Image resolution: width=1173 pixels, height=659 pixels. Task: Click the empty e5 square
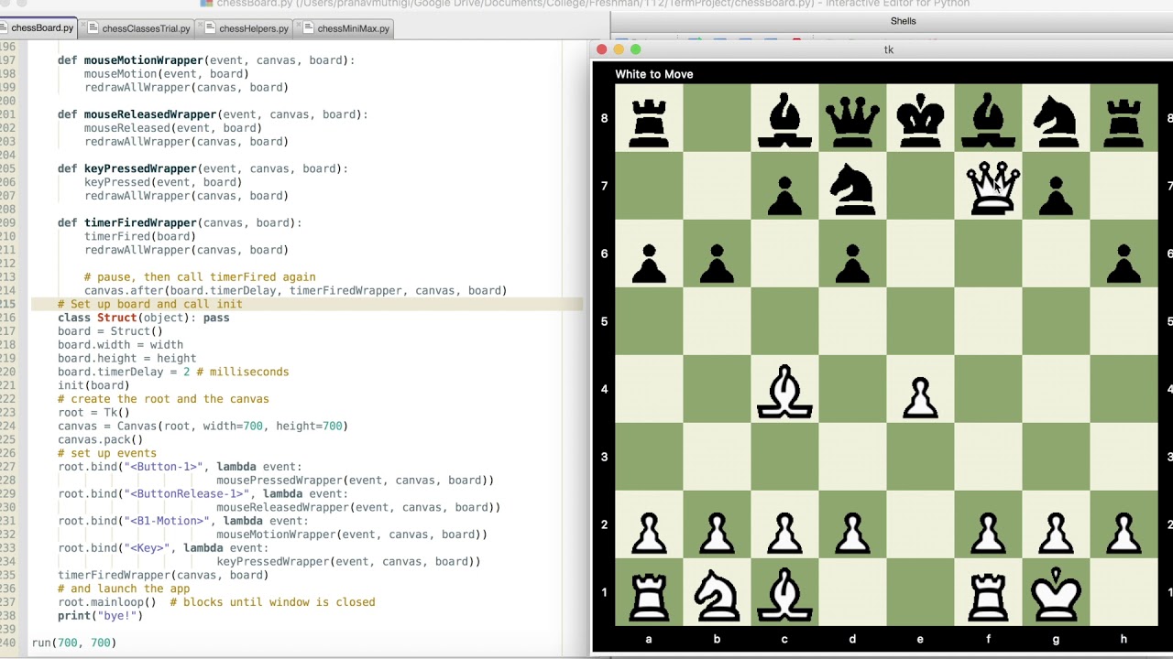tap(920, 321)
